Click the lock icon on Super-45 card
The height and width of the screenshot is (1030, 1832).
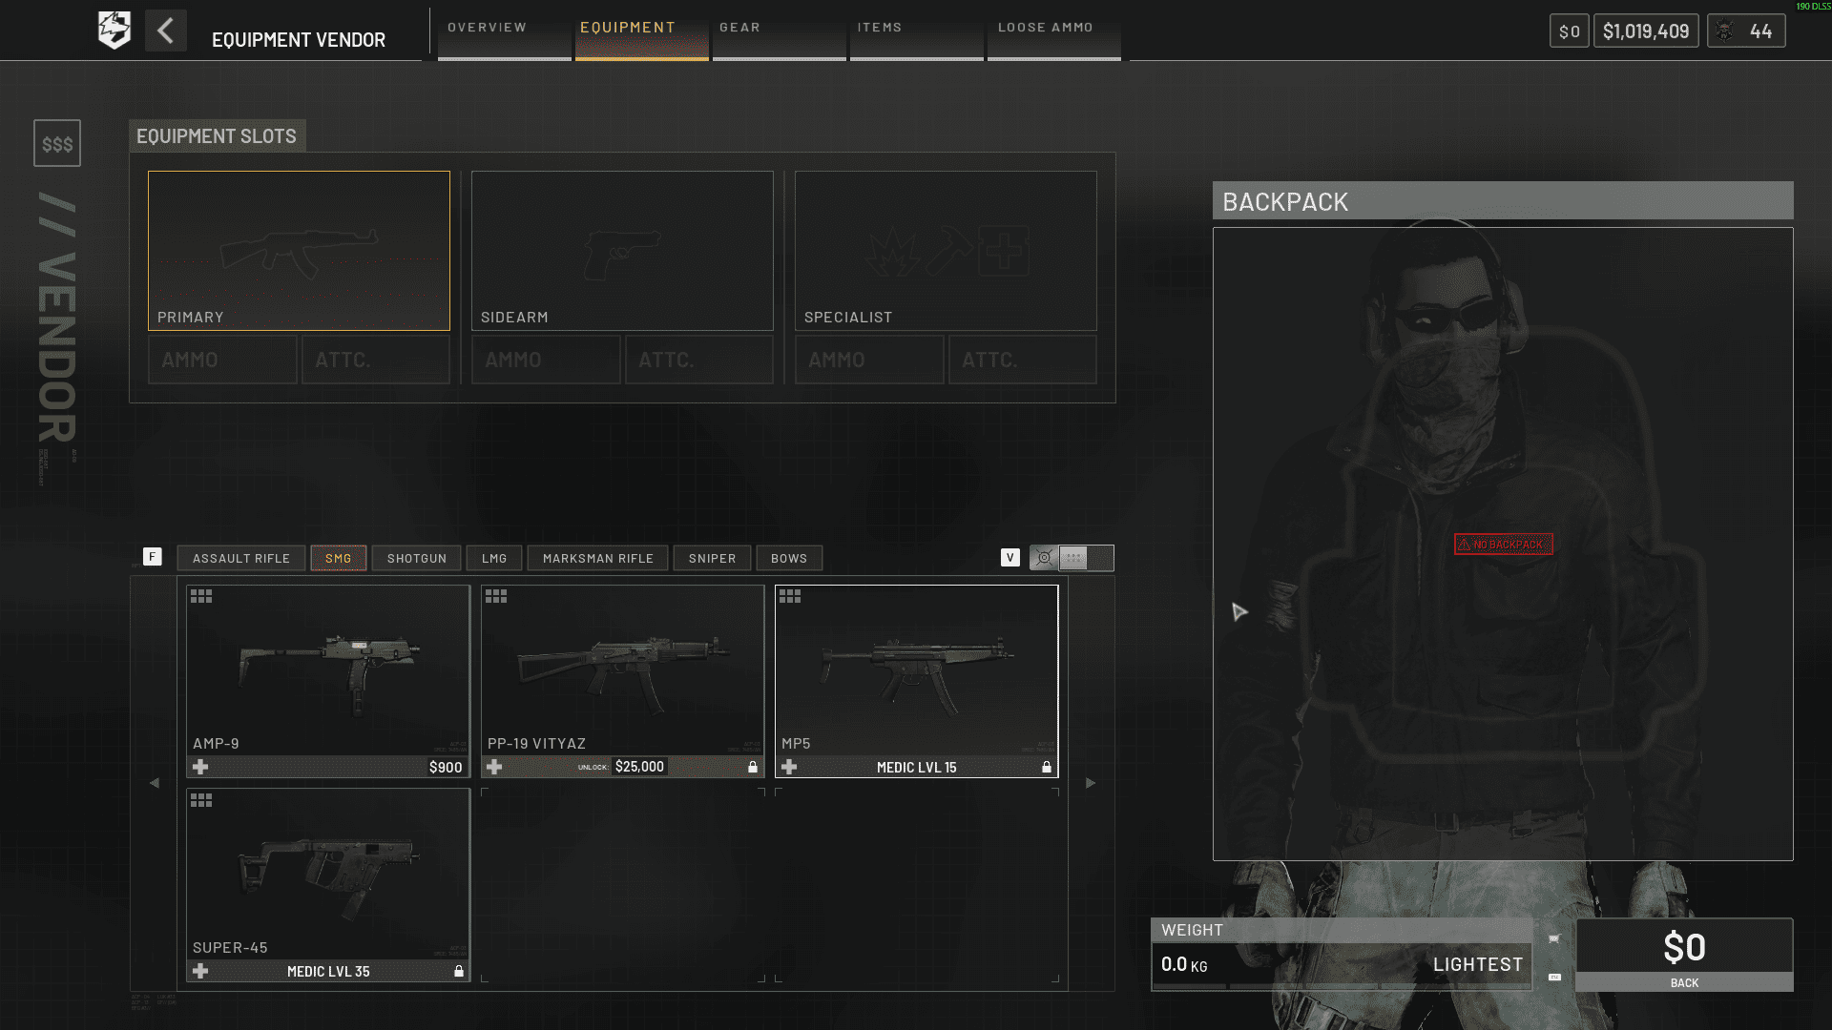[459, 971]
